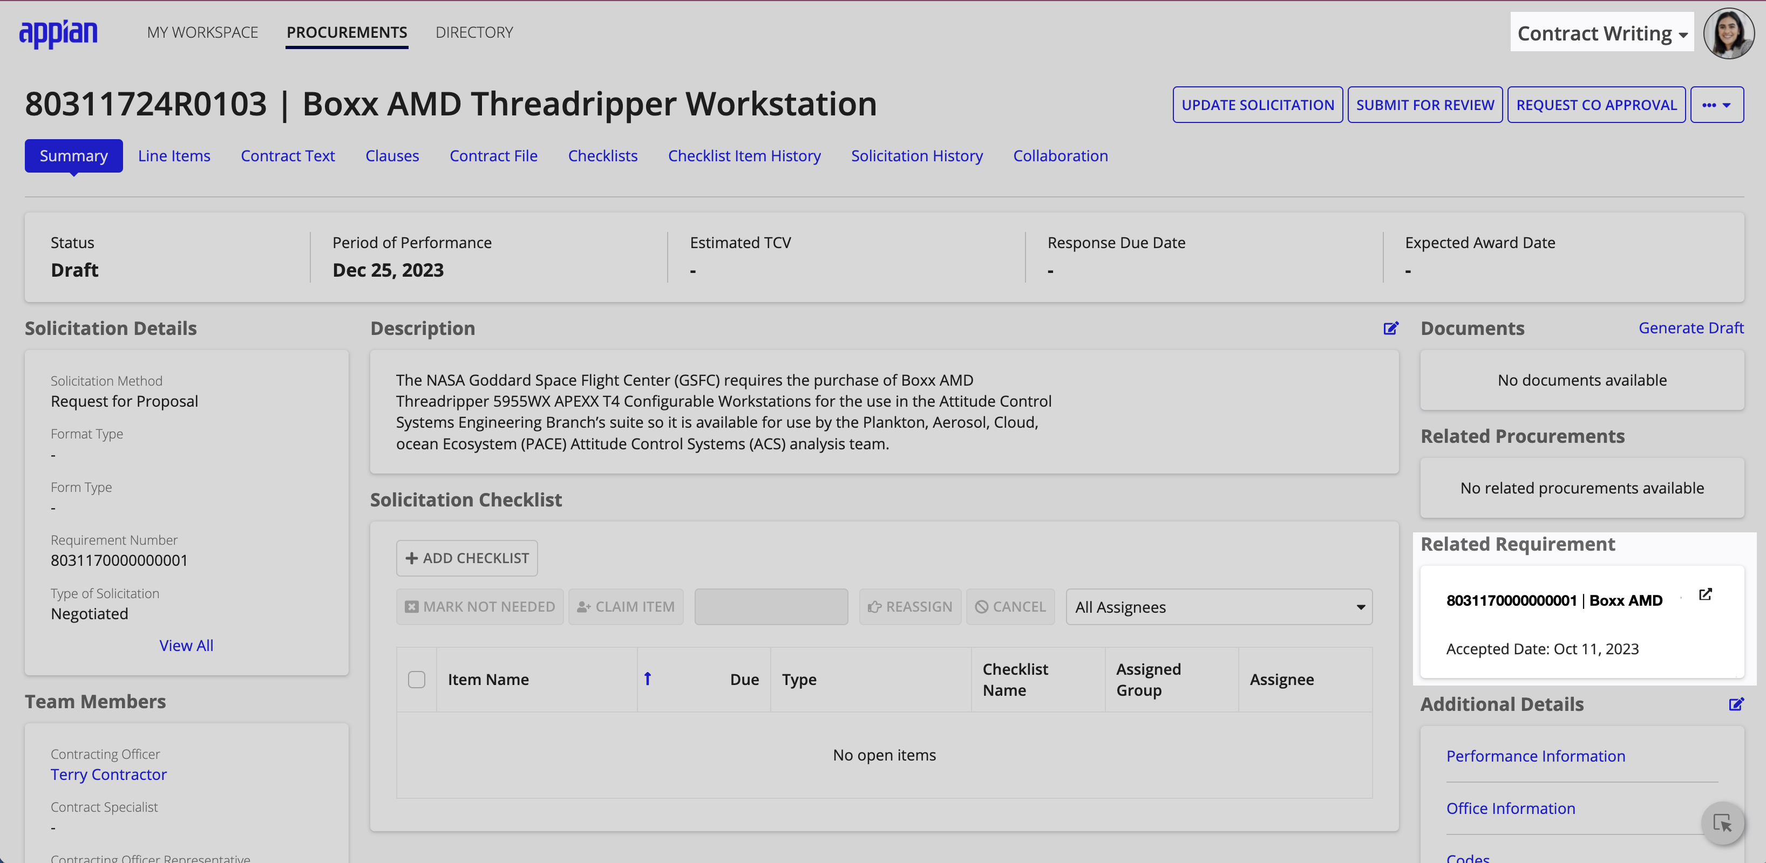
Task: Select the All Assignees dropdown filter
Action: pos(1220,606)
